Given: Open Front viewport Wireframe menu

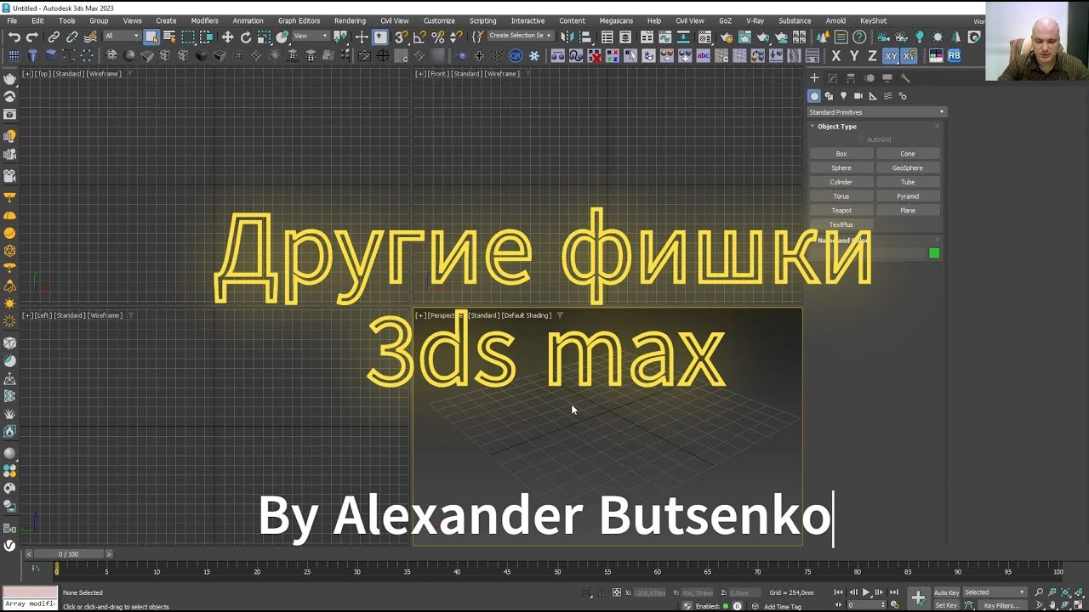Looking at the screenshot, I should point(502,74).
